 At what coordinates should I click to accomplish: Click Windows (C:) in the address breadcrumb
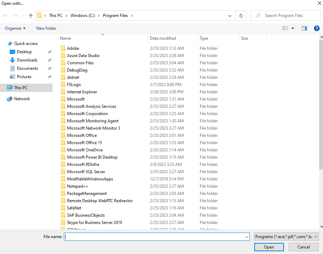click(x=83, y=16)
